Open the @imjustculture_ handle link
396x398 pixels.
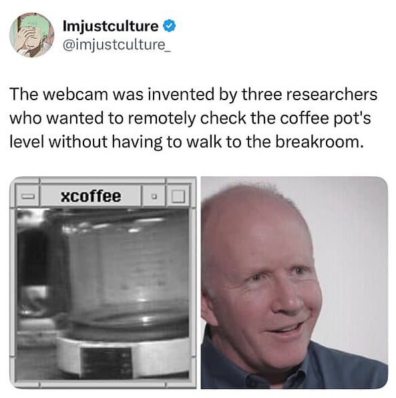(x=116, y=45)
